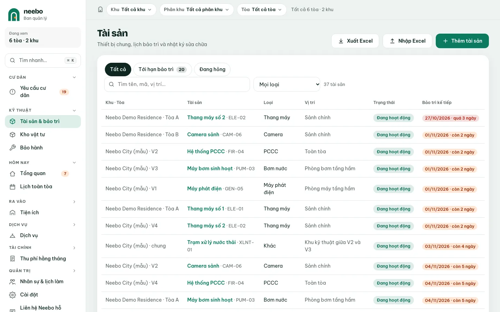The height and width of the screenshot is (312, 500).
Task: Collapse the HÔM NAY sidebar section
Action: point(74,163)
